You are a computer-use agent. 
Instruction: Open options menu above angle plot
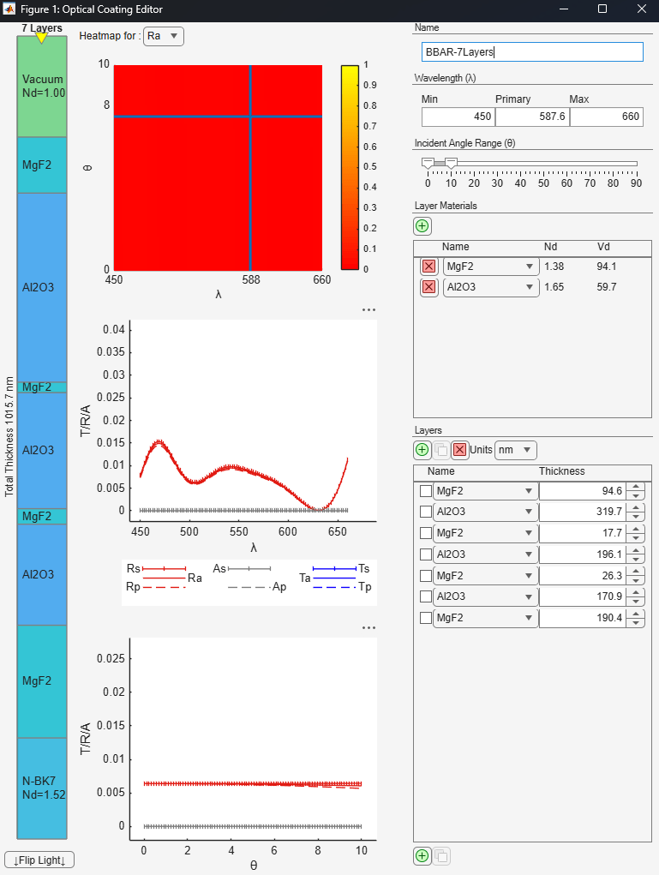[x=368, y=628]
